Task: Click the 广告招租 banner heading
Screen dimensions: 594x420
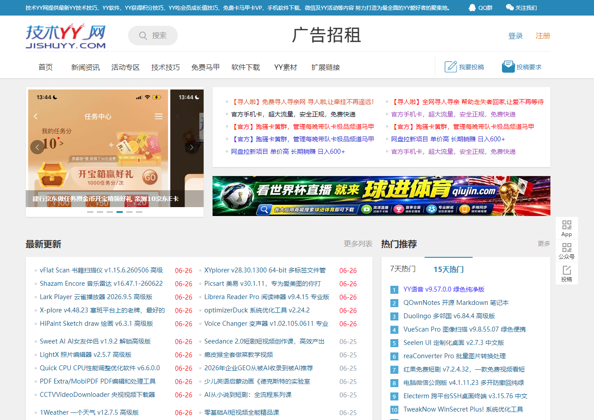Action: click(x=326, y=35)
